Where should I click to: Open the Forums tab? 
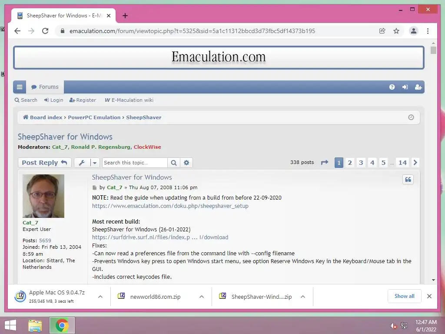[45, 87]
